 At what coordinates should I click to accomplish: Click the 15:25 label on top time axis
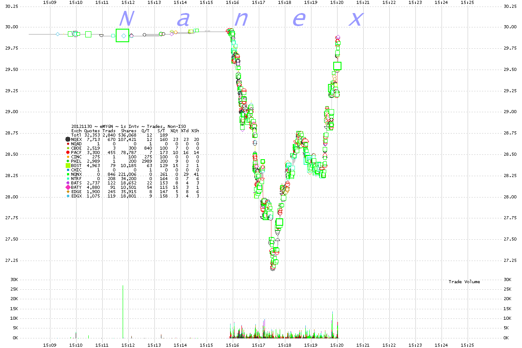click(468, 3)
